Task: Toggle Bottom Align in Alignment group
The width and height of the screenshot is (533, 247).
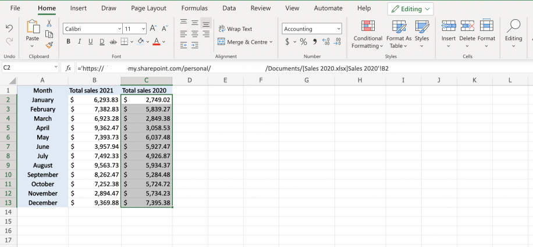Action: click(x=206, y=23)
